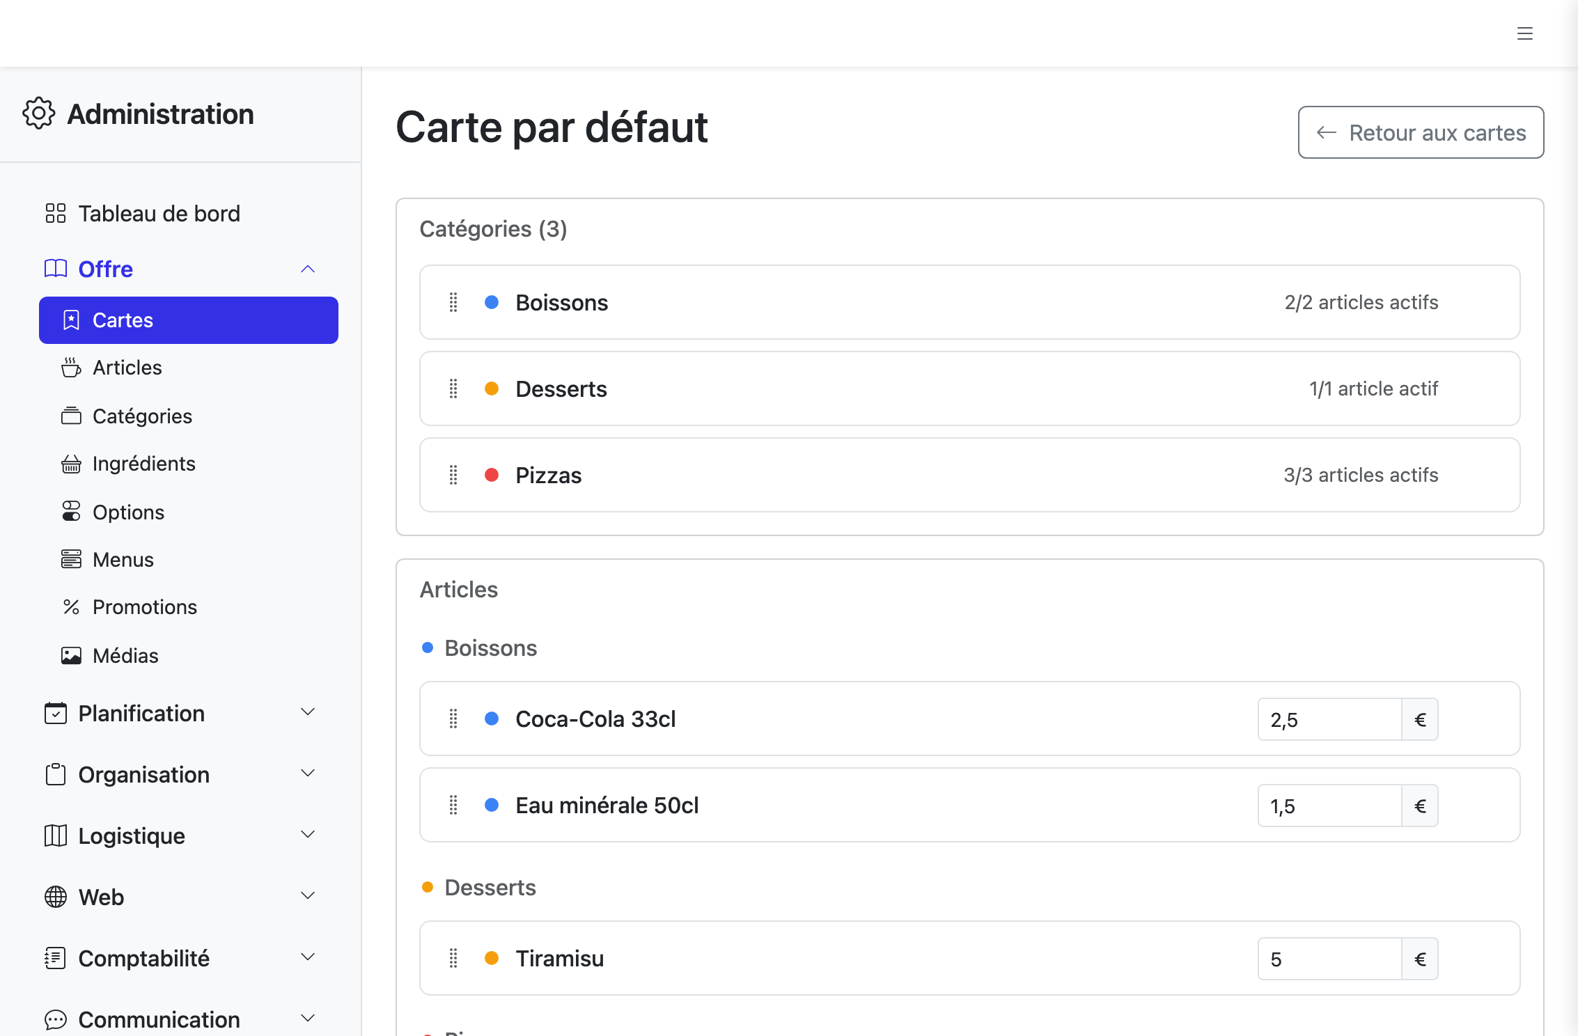Click the Desserts category orange dot
This screenshot has width=1578, height=1036.
click(x=492, y=388)
